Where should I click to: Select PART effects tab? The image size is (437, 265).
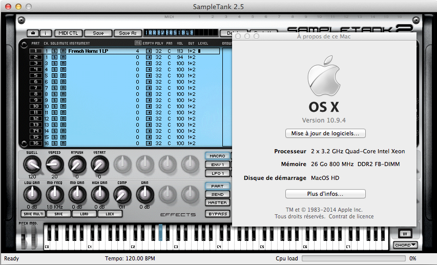[x=218, y=186]
